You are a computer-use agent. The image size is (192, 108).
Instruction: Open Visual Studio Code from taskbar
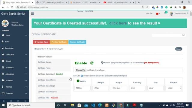click(x=93, y=105)
